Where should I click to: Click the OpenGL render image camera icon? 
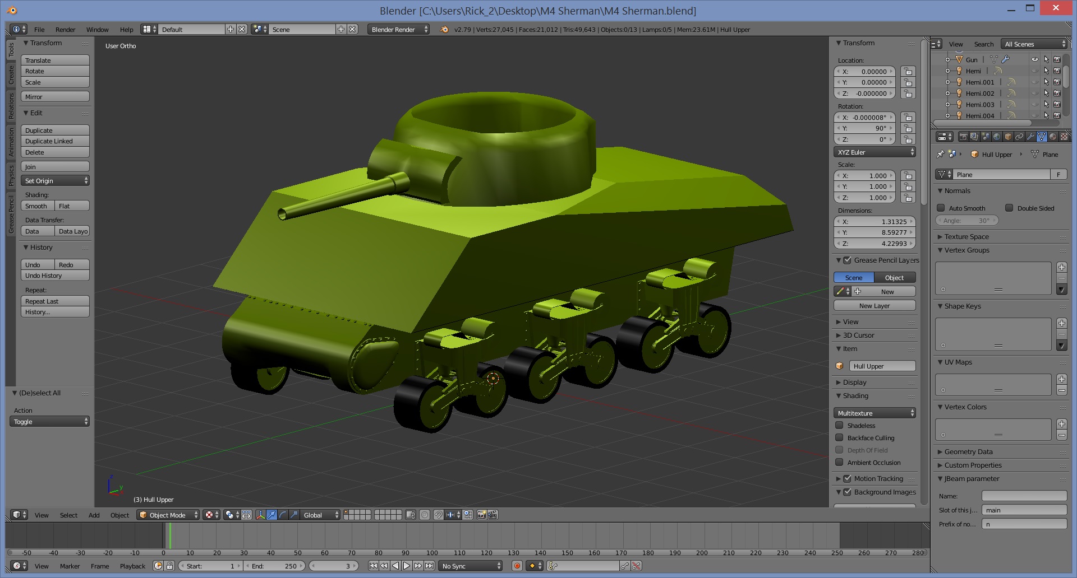(481, 515)
